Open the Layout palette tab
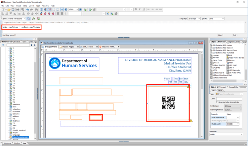248x146 pixels. (x=223, y=87)
